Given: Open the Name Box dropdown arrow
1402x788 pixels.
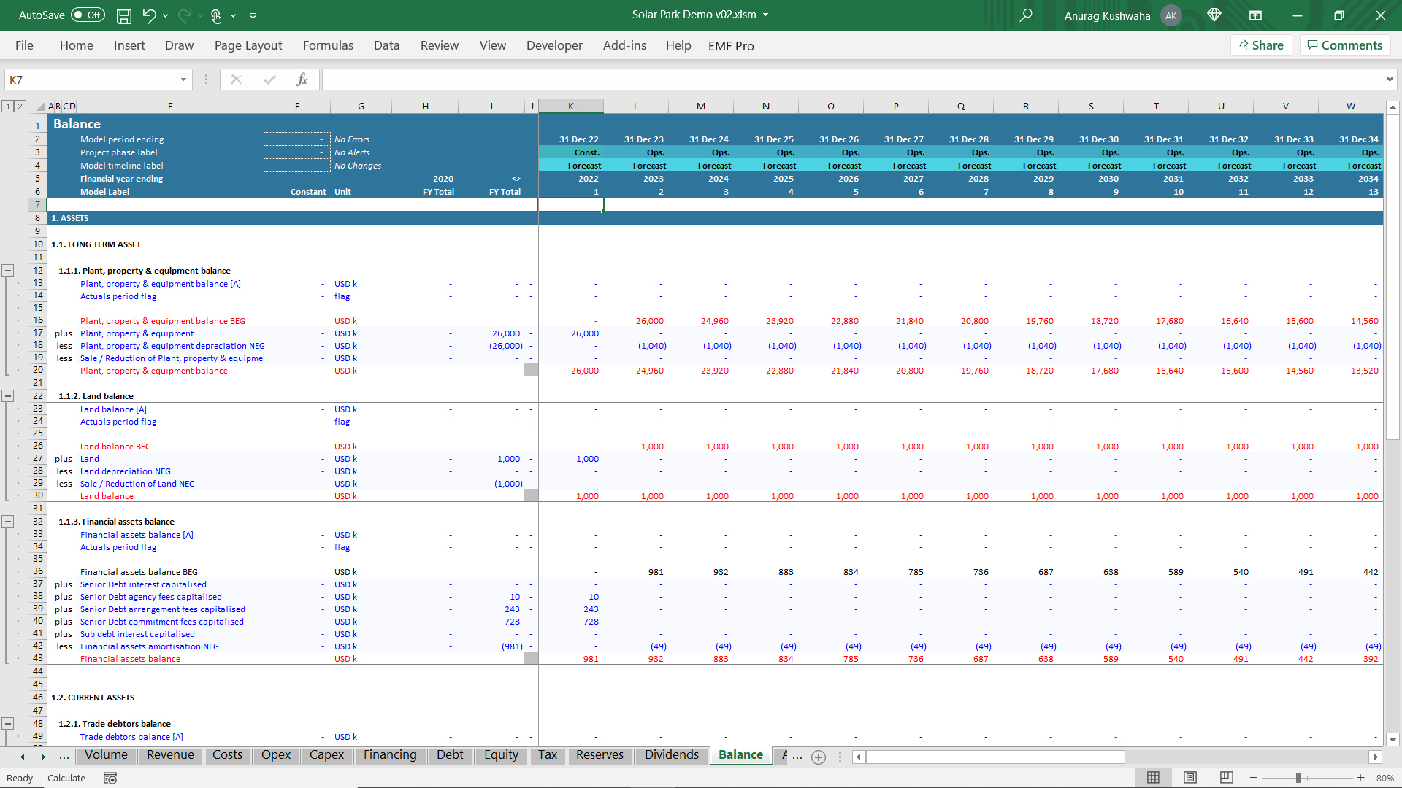Looking at the screenshot, I should pos(183,80).
